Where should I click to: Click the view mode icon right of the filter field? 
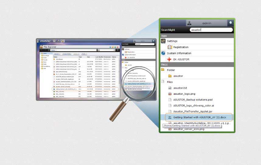click(x=118, y=50)
